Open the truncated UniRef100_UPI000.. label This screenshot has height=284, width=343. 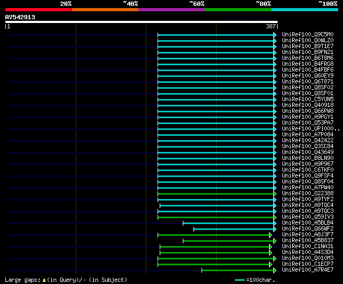coord(311,129)
